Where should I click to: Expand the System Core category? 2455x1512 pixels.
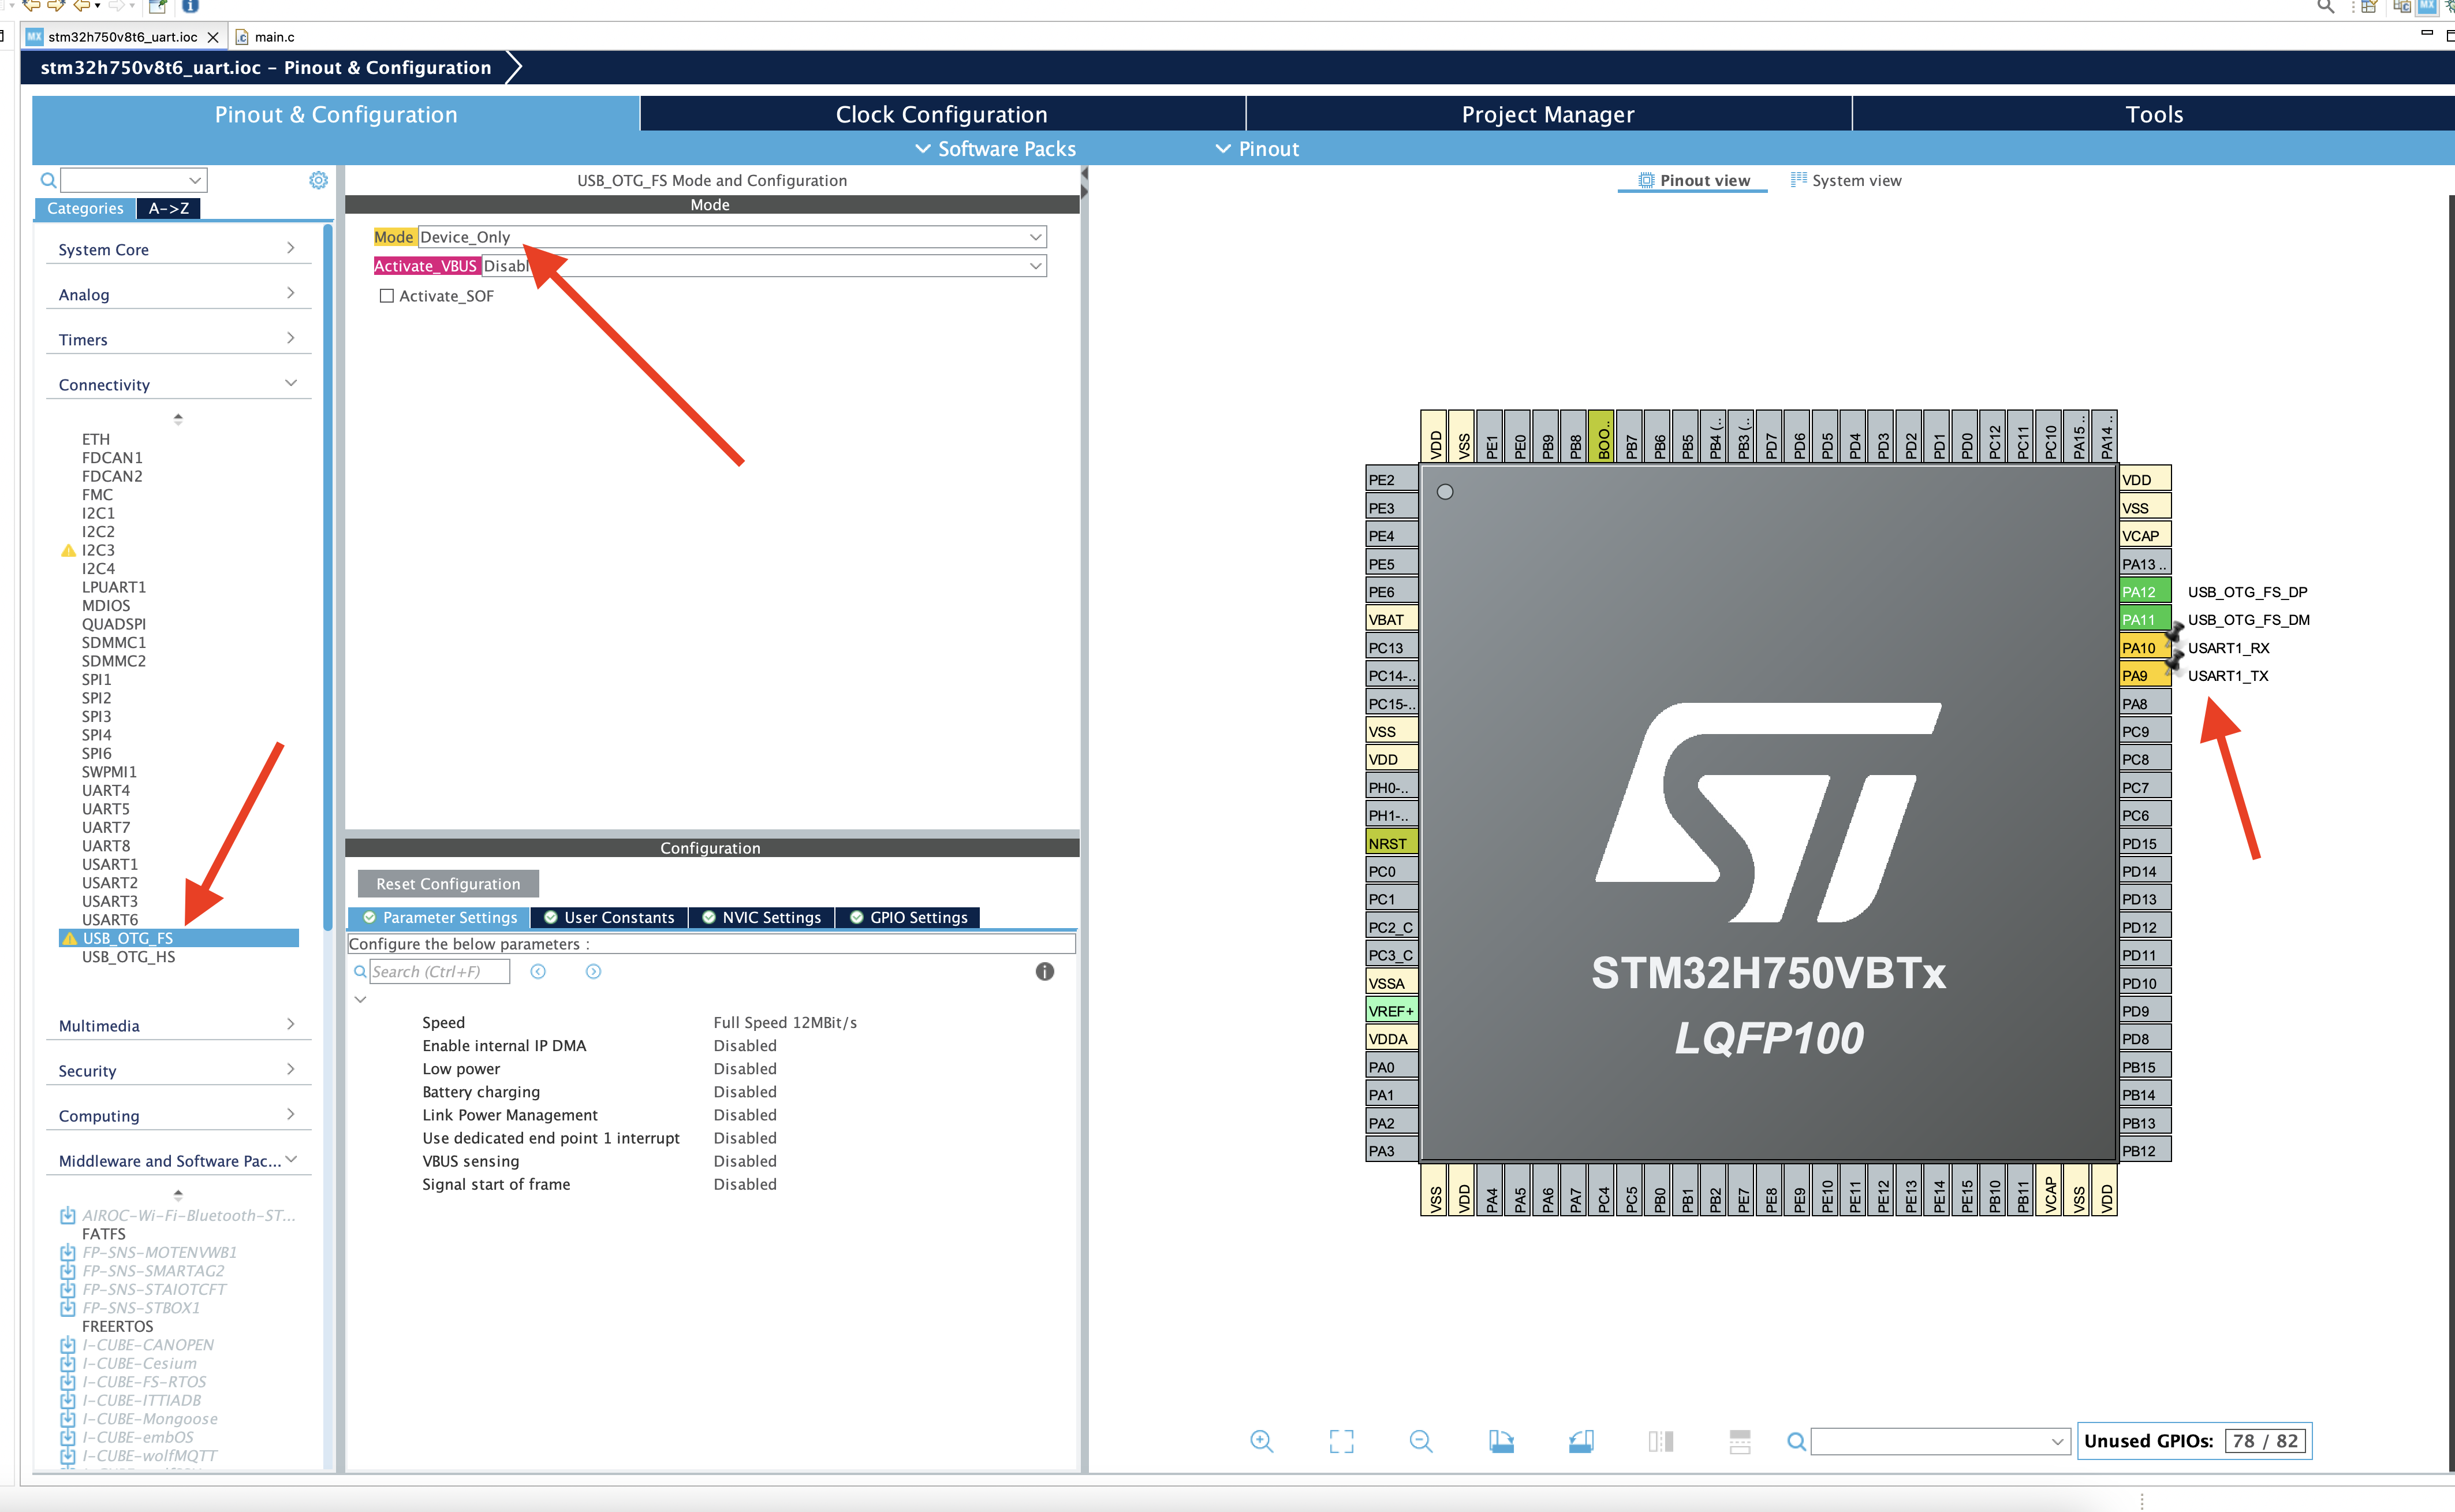[x=178, y=249]
